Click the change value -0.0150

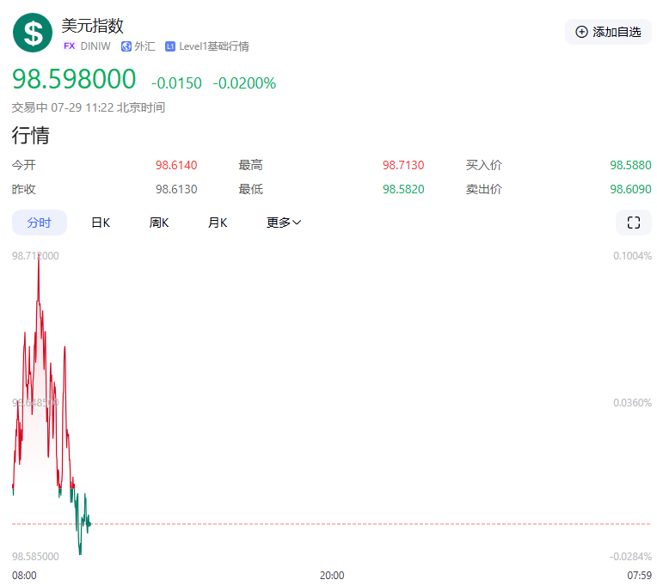(x=176, y=82)
